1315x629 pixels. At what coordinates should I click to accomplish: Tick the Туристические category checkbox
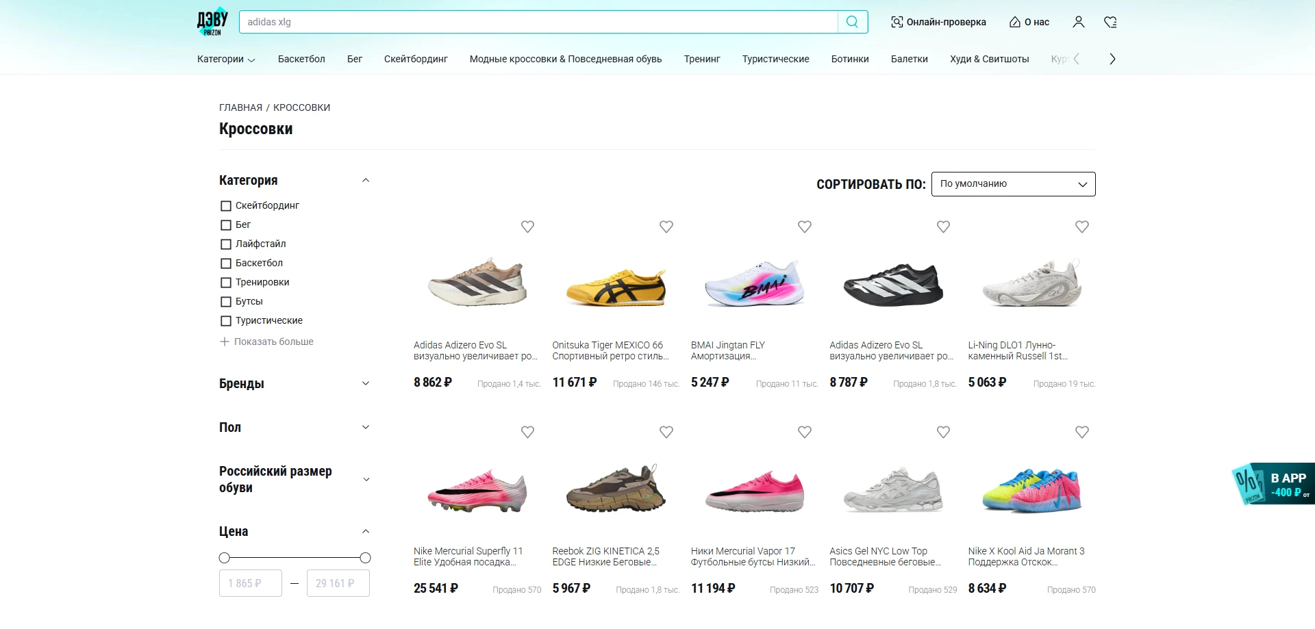226,321
